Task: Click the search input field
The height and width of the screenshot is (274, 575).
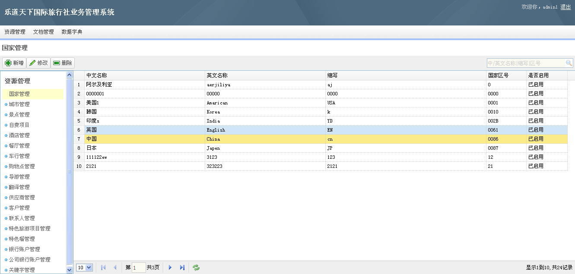Action: [x=526, y=63]
